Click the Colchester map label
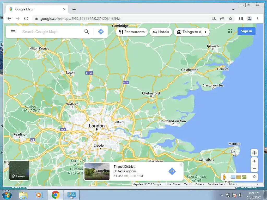The image size is (267, 200). [189, 70]
